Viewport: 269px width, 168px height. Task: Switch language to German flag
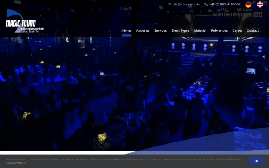(x=248, y=4)
